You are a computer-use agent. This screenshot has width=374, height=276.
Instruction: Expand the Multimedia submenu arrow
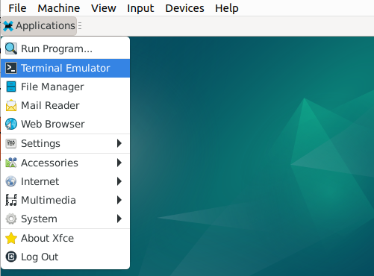tap(119, 200)
